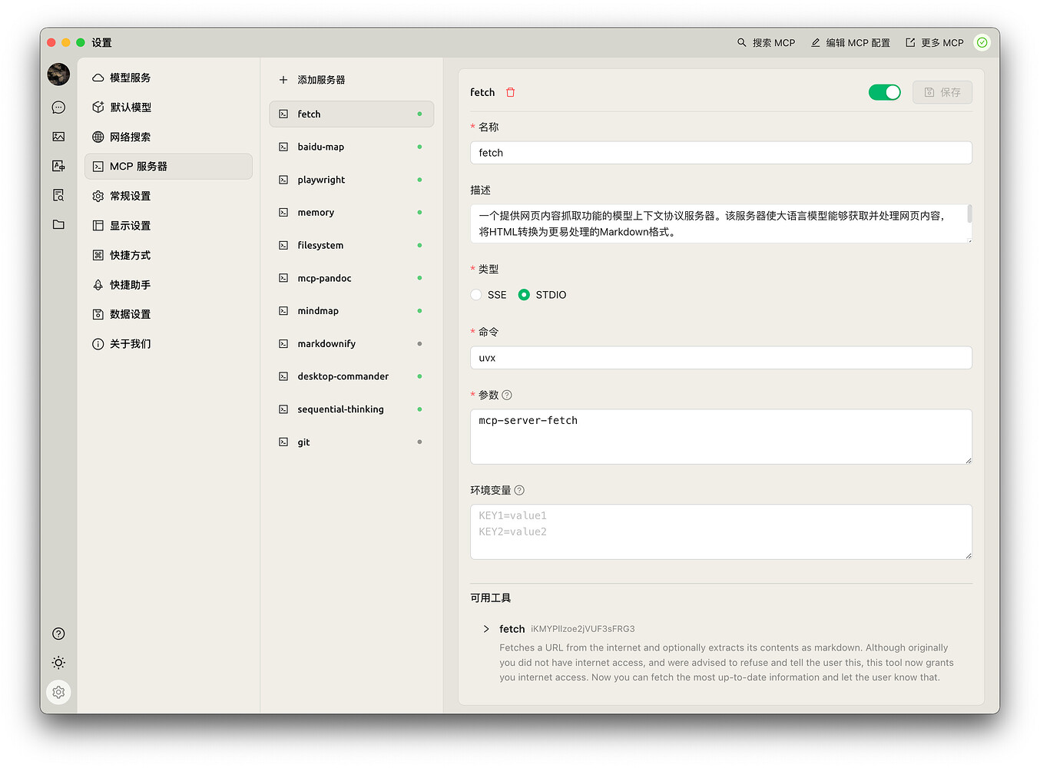Turn off the fetch server switch

tap(885, 92)
